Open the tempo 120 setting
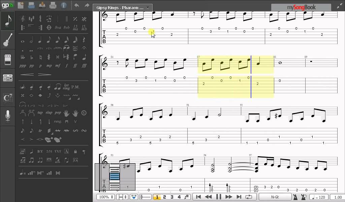This screenshot has width=345, height=202. [x=319, y=197]
